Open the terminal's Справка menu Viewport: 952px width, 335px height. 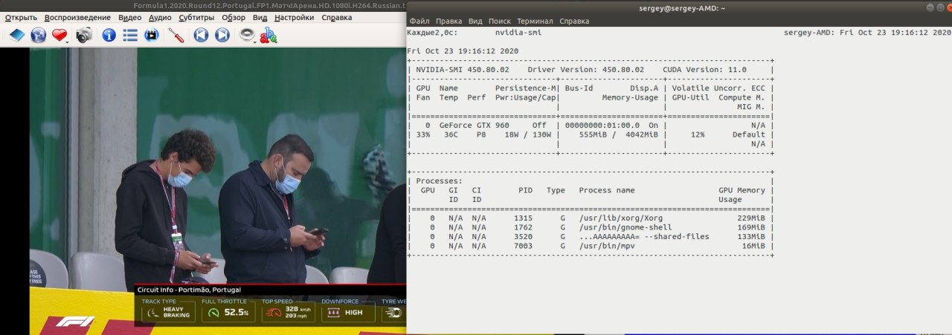point(574,22)
